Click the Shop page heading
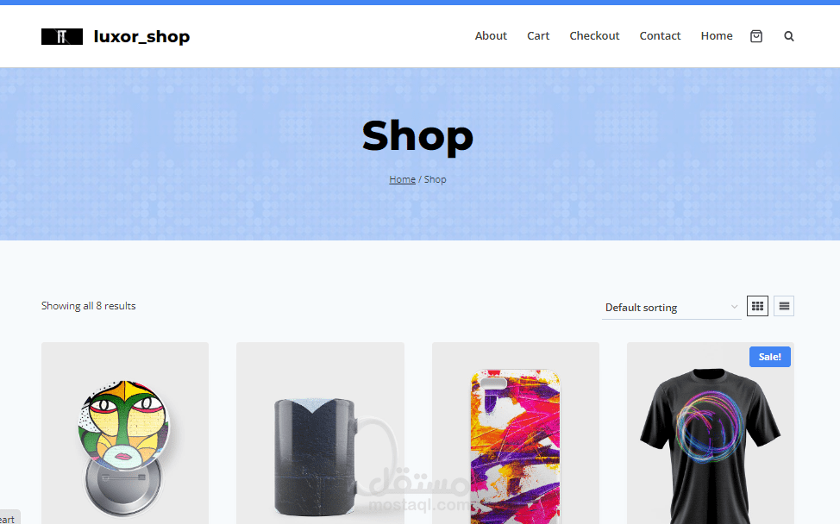This screenshot has height=524, width=840. (x=417, y=136)
